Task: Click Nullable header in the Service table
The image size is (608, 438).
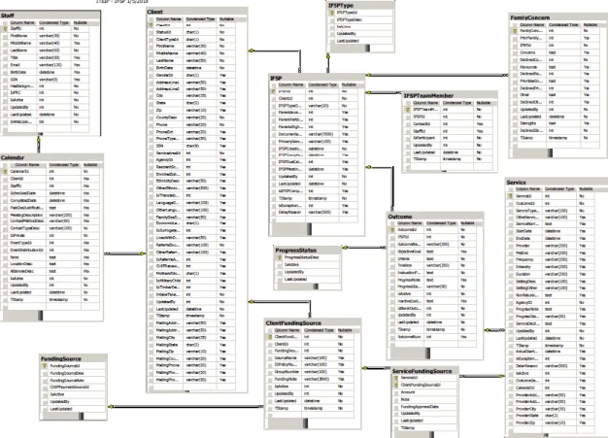Action: click(x=586, y=188)
